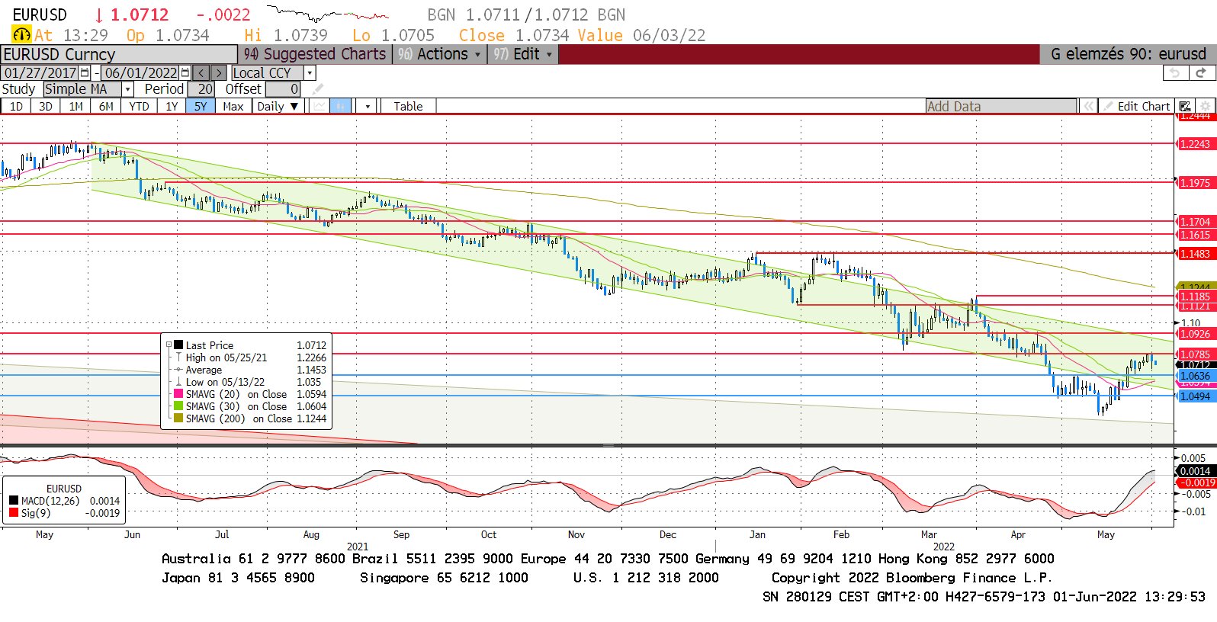Click the 1.0926 price level label

coord(1195,334)
